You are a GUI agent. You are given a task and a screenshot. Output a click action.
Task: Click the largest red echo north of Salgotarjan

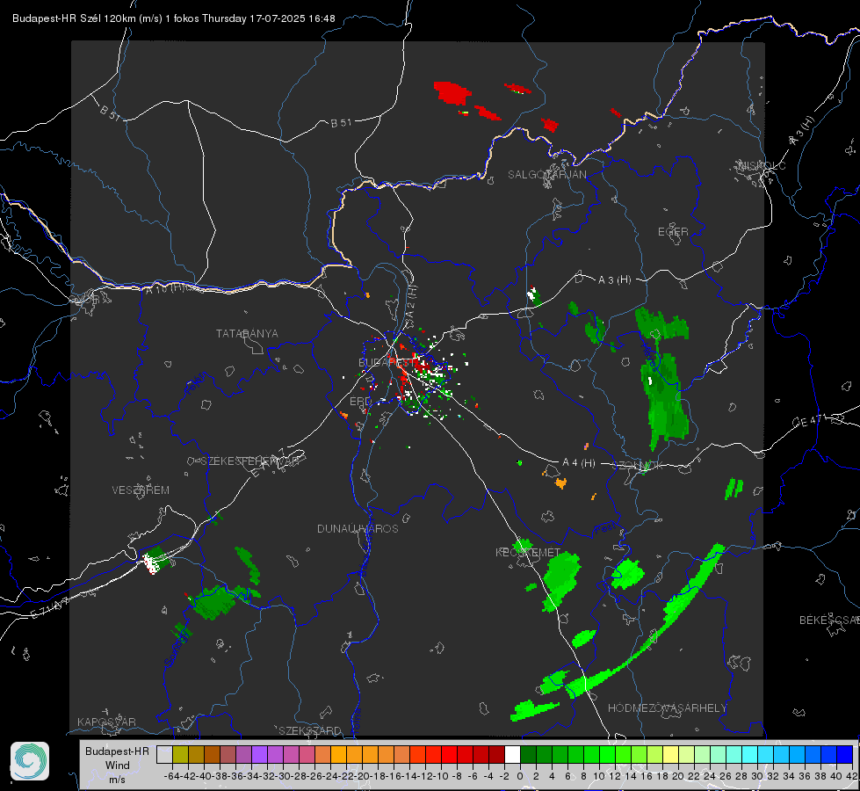[x=453, y=92]
